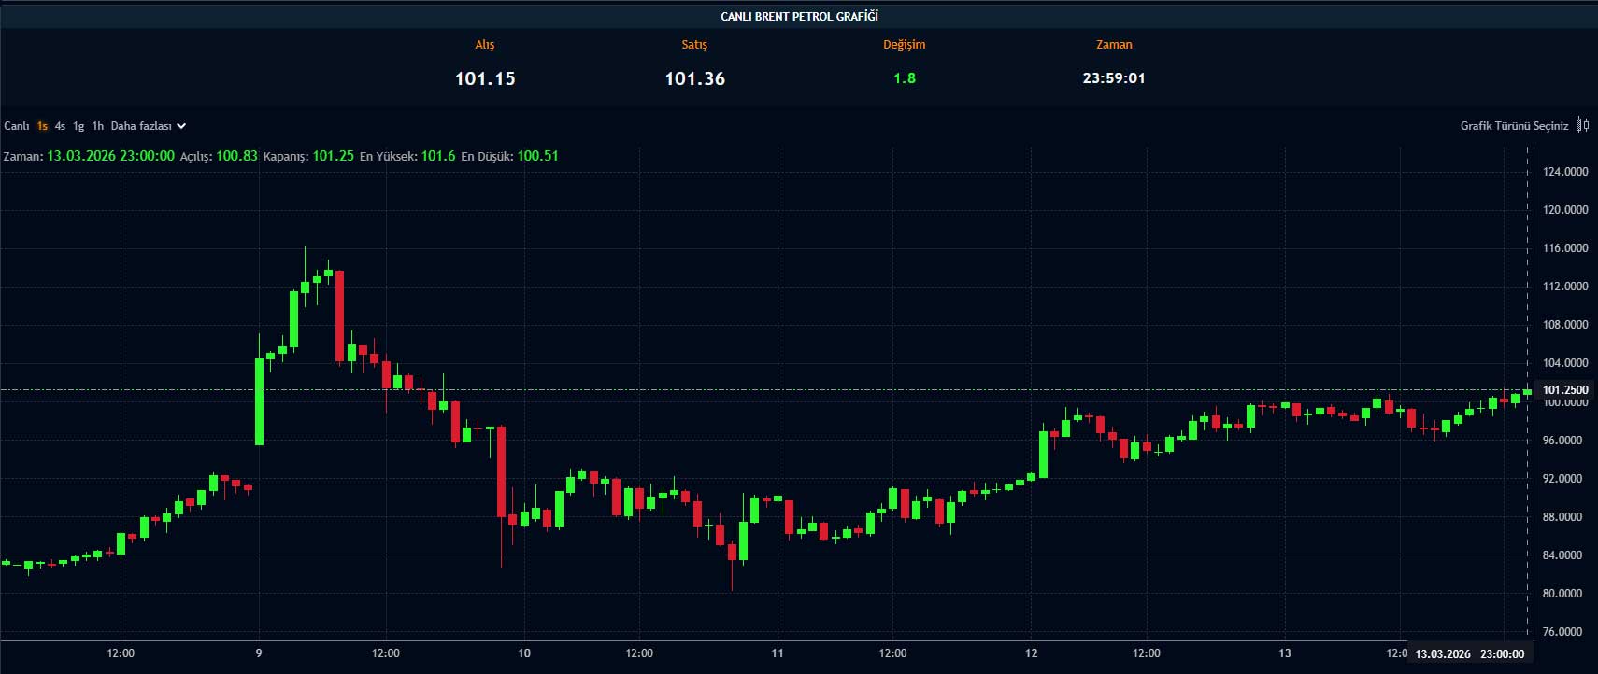Click the candlestick chart type icon
This screenshot has height=674, width=1598.
tap(1582, 125)
